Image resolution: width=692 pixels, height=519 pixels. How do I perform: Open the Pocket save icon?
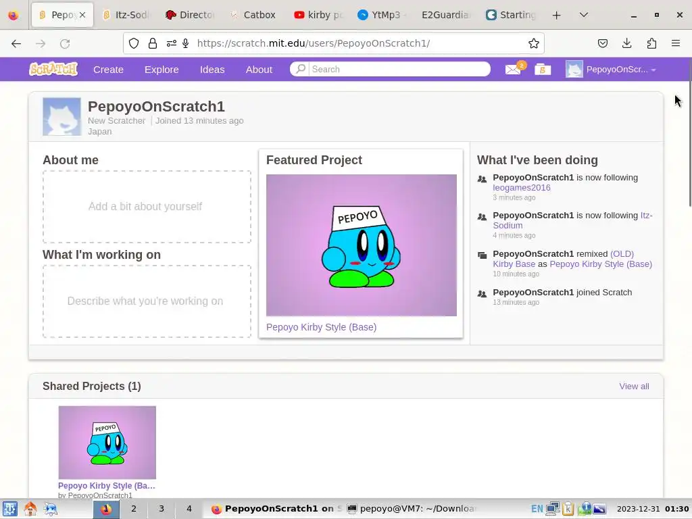point(602,43)
